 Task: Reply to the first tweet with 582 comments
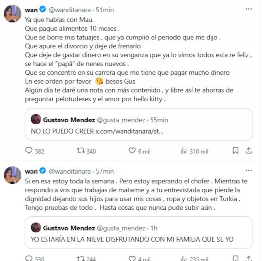[29, 151]
